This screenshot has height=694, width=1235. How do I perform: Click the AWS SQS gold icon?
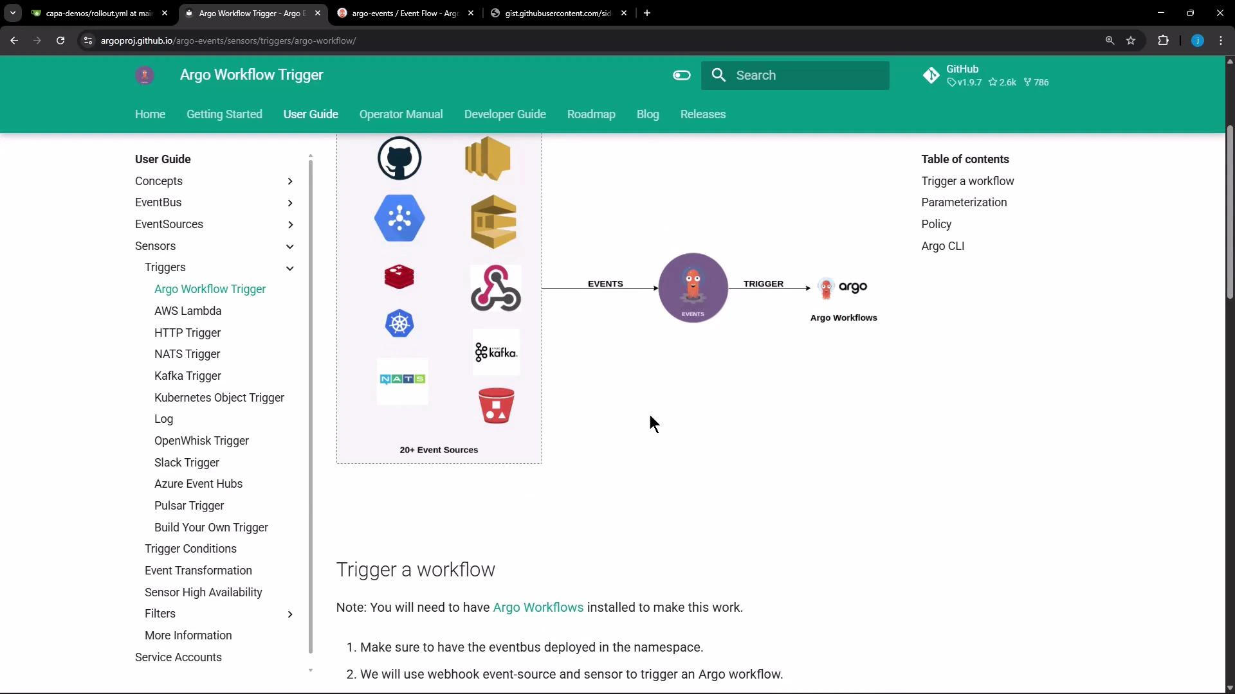493,222
